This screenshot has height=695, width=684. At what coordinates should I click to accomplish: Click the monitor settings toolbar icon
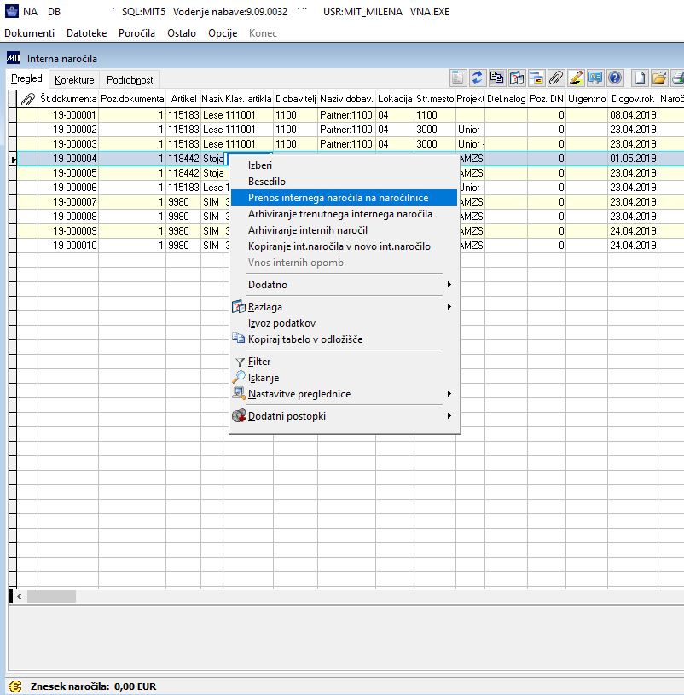pyautogui.click(x=595, y=78)
